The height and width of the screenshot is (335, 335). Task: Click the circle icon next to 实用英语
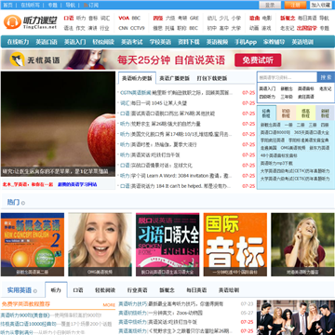[35, 291]
